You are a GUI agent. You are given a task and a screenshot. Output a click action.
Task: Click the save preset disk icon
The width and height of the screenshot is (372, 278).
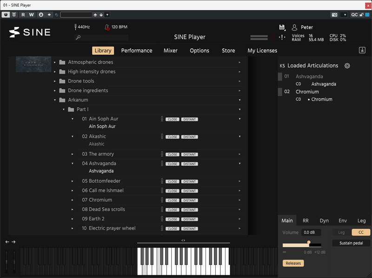click(282, 27)
